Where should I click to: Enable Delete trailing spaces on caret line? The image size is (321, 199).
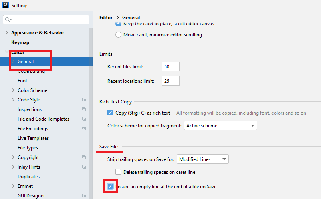pos(118,172)
